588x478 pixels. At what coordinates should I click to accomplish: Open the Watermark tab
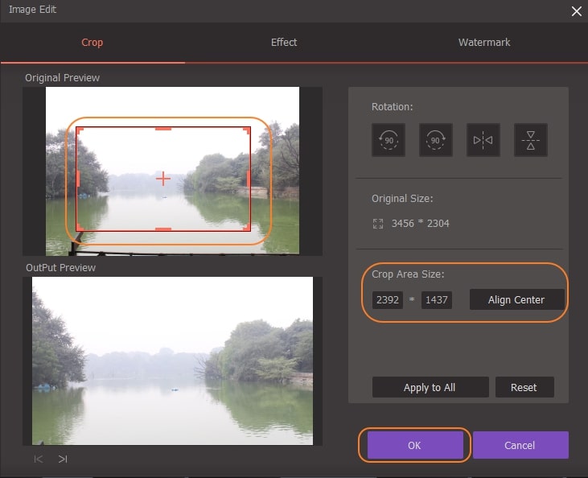(484, 43)
